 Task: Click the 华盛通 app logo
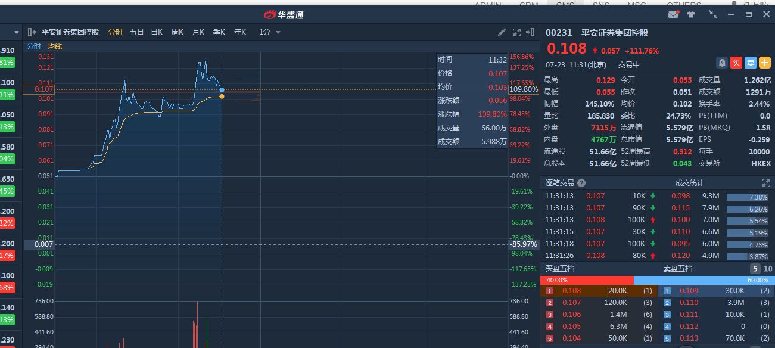point(284,15)
